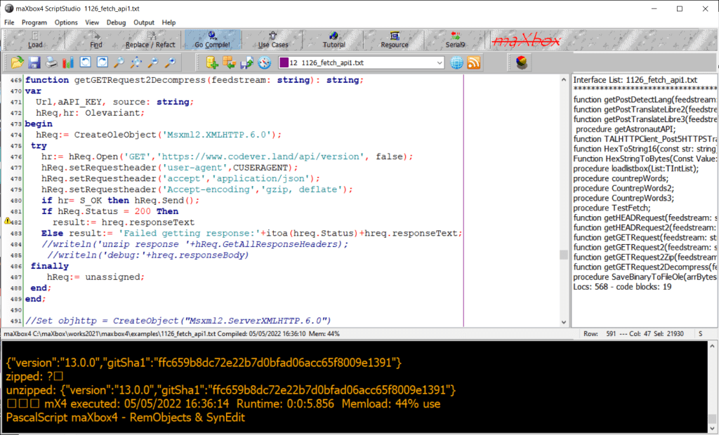Click the warning marker at line 482
This screenshot has height=435, width=719.
click(x=8, y=221)
